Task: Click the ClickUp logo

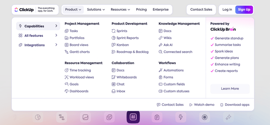Action: point(24,10)
